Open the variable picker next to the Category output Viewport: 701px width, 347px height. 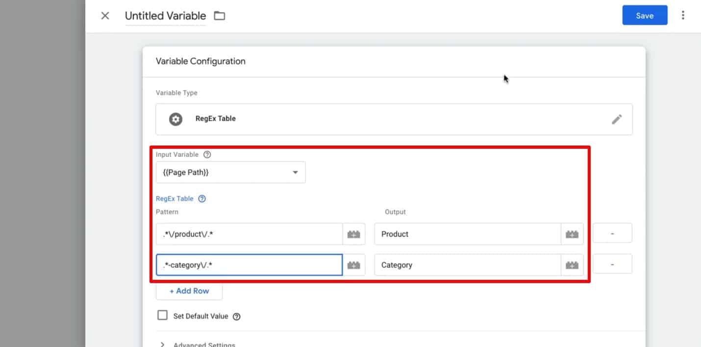pos(572,265)
